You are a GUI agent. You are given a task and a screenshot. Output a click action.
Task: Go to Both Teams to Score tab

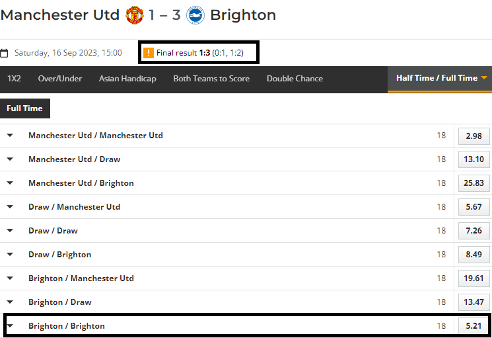coord(211,79)
